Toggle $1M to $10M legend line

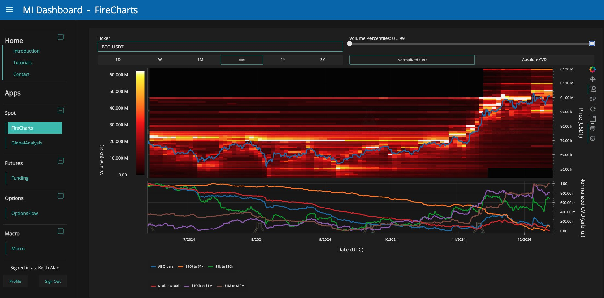coord(231,286)
